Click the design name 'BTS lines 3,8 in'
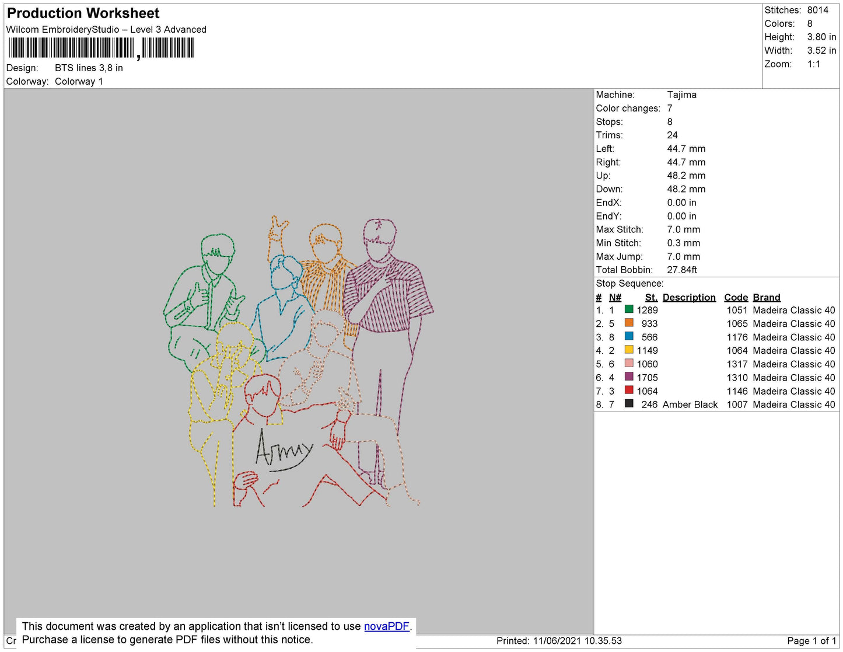Viewport: 843px width, 652px height. [x=89, y=68]
